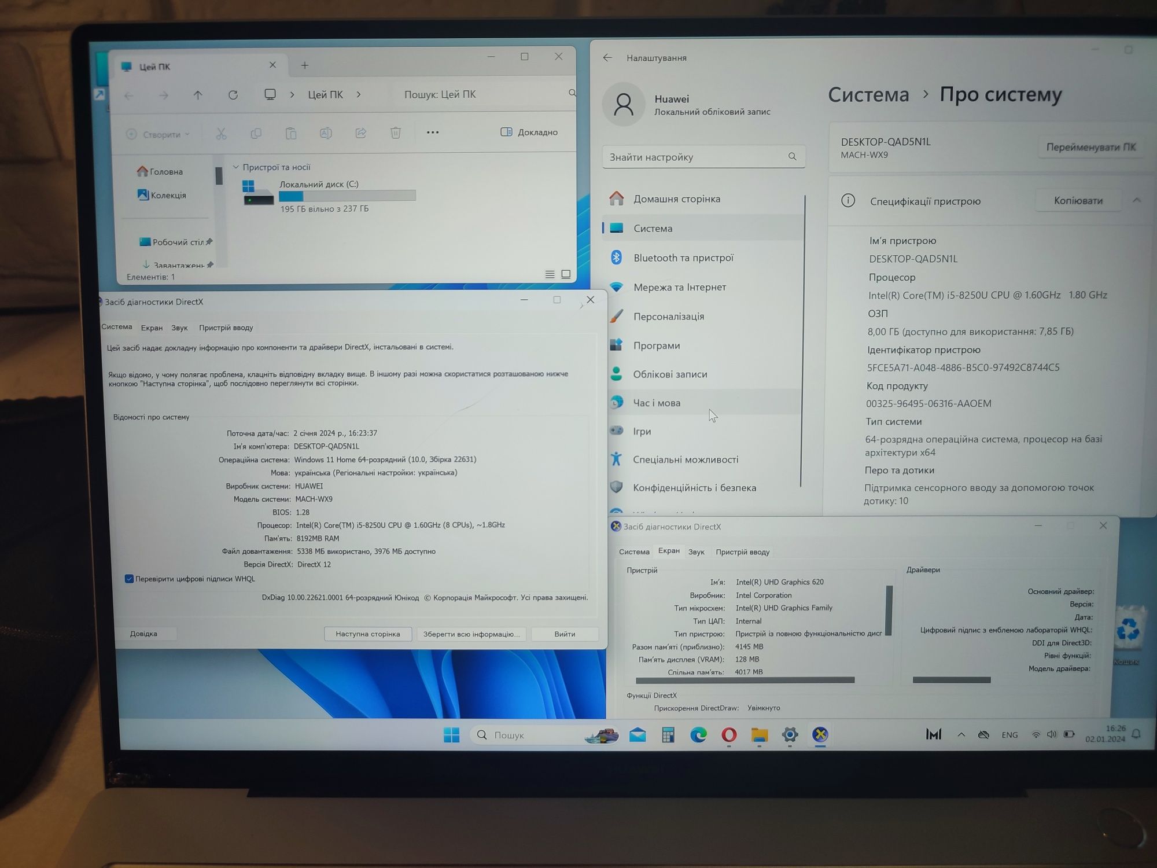The height and width of the screenshot is (868, 1157).
Task: Open Звук tab in right DirectX window
Action: click(696, 552)
